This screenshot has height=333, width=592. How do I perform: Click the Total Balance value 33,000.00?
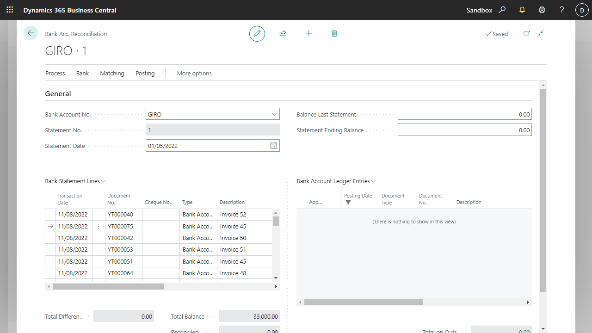[x=249, y=316]
